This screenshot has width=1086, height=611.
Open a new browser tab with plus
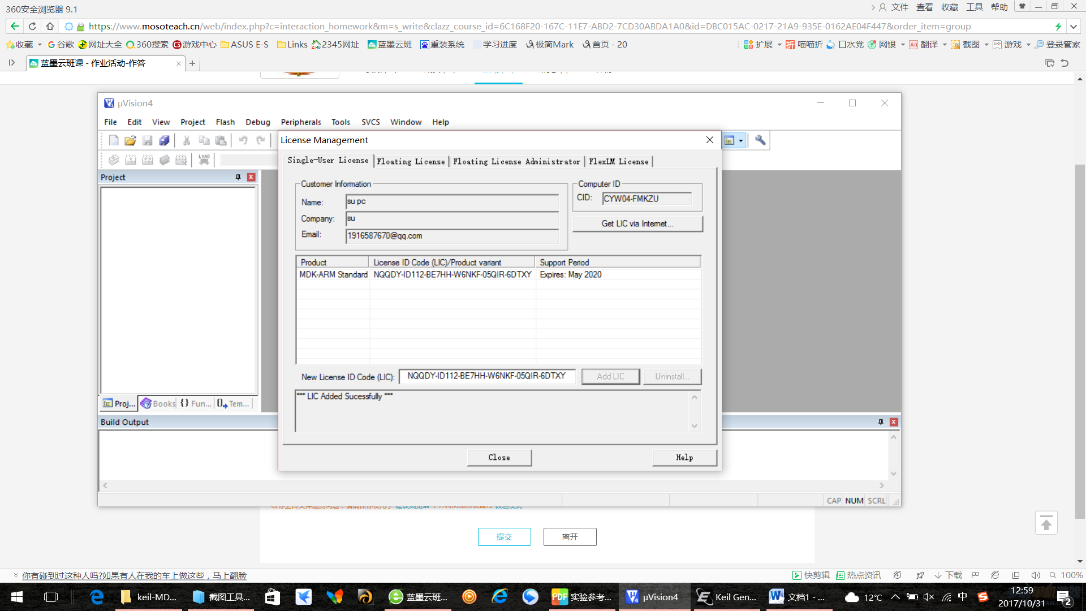point(192,63)
